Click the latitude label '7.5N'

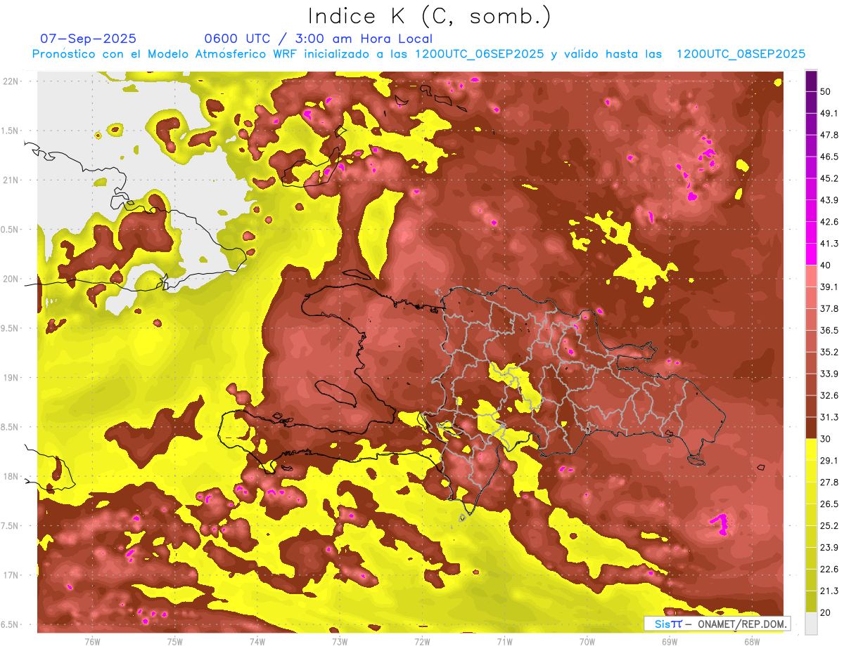click(x=9, y=526)
